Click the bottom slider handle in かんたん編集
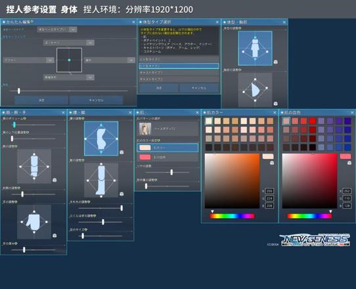This screenshot has width=356, height=289. pyautogui.click(x=19, y=91)
